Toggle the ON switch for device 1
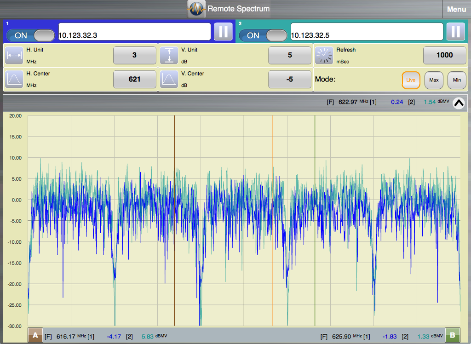This screenshot has height=344, width=471. 30,35
